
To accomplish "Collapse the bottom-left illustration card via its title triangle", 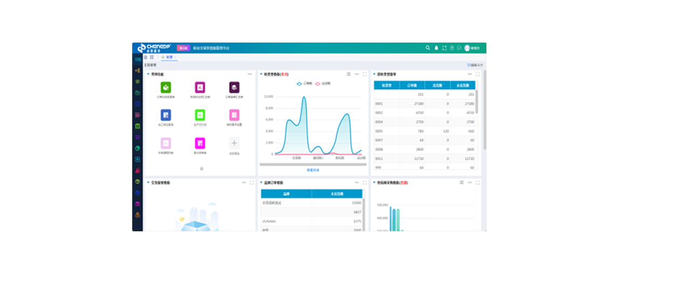I will click(148, 183).
